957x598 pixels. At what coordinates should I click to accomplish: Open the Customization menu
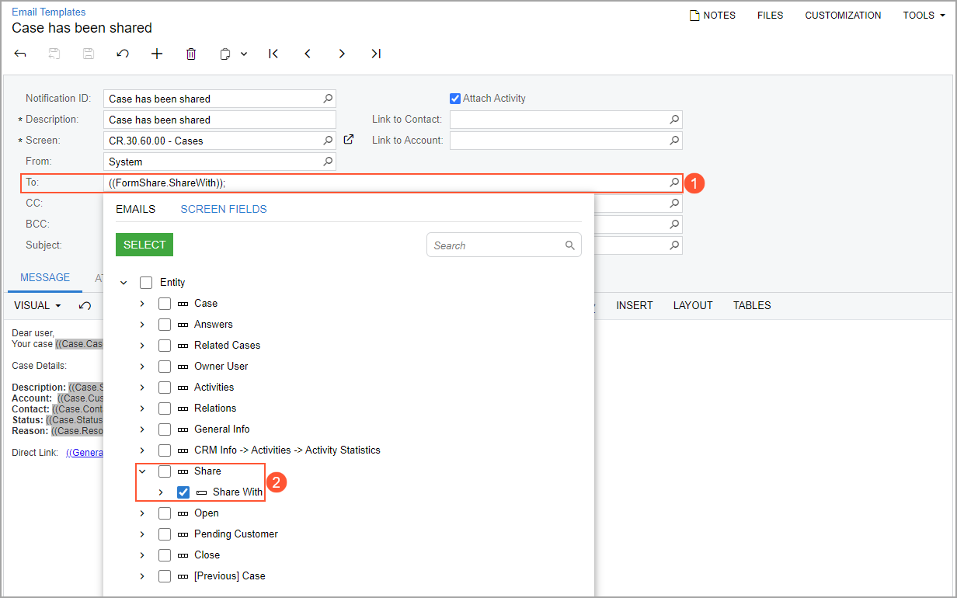coord(843,16)
